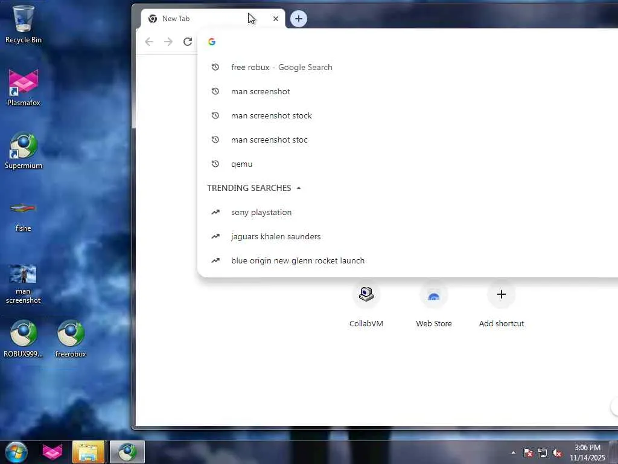Screen dimensions: 618x464
Task: Select trending 'jaguars khalen saunders'
Action: point(407,237)
